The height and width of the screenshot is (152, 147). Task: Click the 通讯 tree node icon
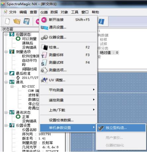(x=12, y=82)
